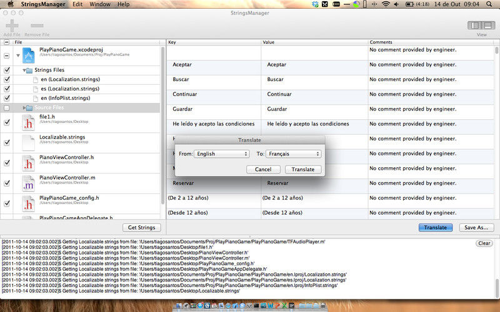Collapse the PlayPianoGame.xcodeproj disclosure triangle
Viewport: 500px width, 312px height.
coord(18,56)
